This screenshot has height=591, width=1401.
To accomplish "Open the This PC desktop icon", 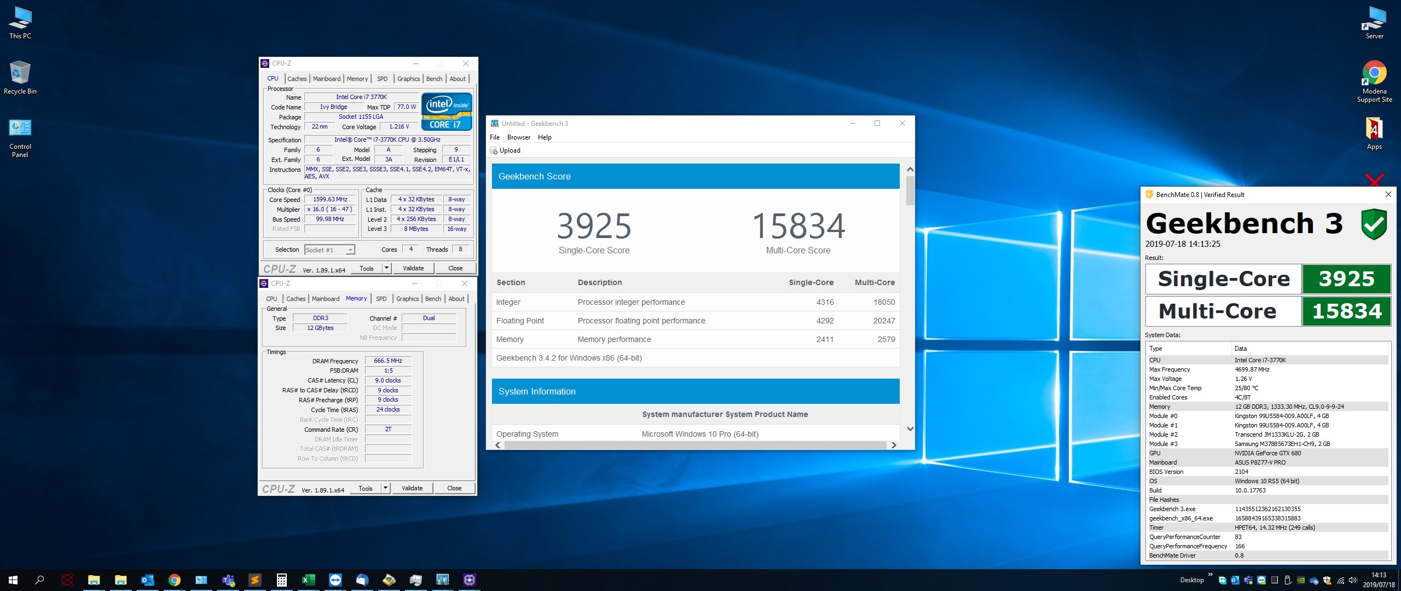I will (20, 23).
